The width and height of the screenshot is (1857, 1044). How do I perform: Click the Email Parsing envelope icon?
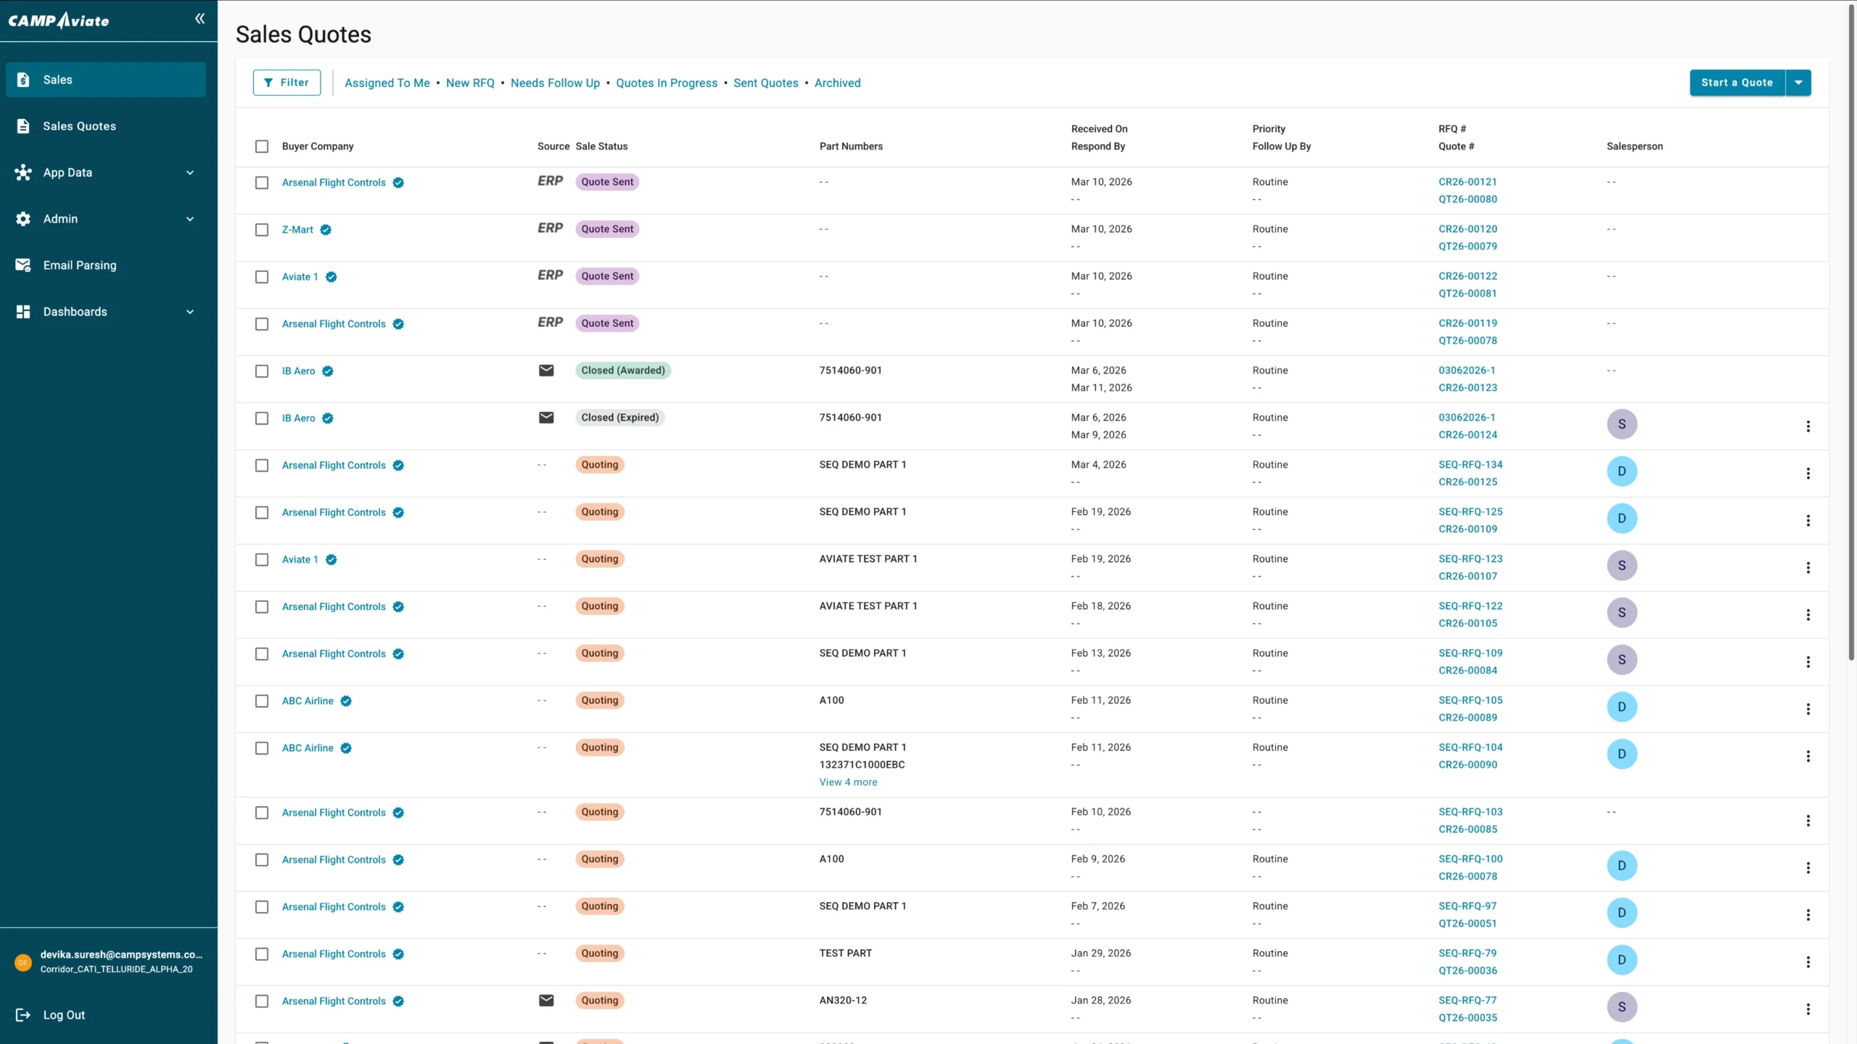tap(23, 265)
